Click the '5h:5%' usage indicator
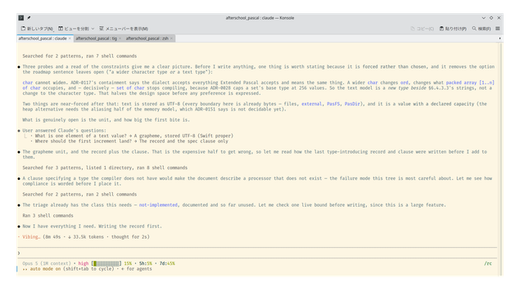520x296 pixels. (x=146, y=263)
